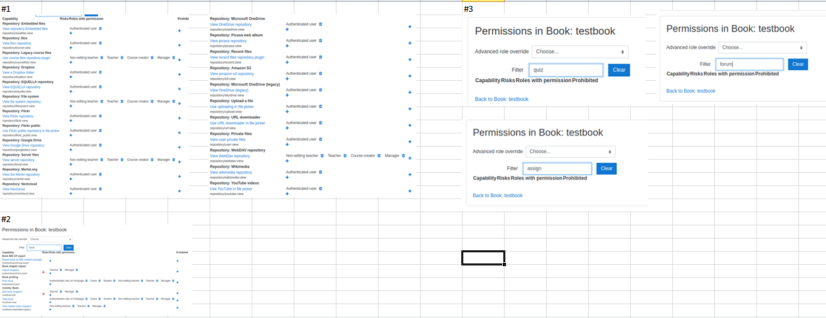Click risk warning icon beside Edit book chapters
The height and width of the screenshot is (318, 826).
(x=43, y=292)
